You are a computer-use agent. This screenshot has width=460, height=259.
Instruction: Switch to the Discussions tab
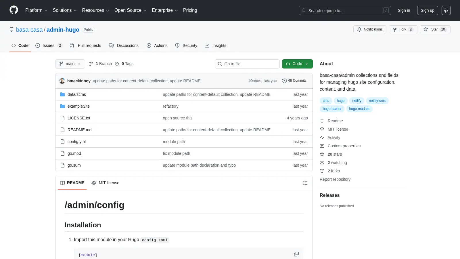[x=124, y=45]
